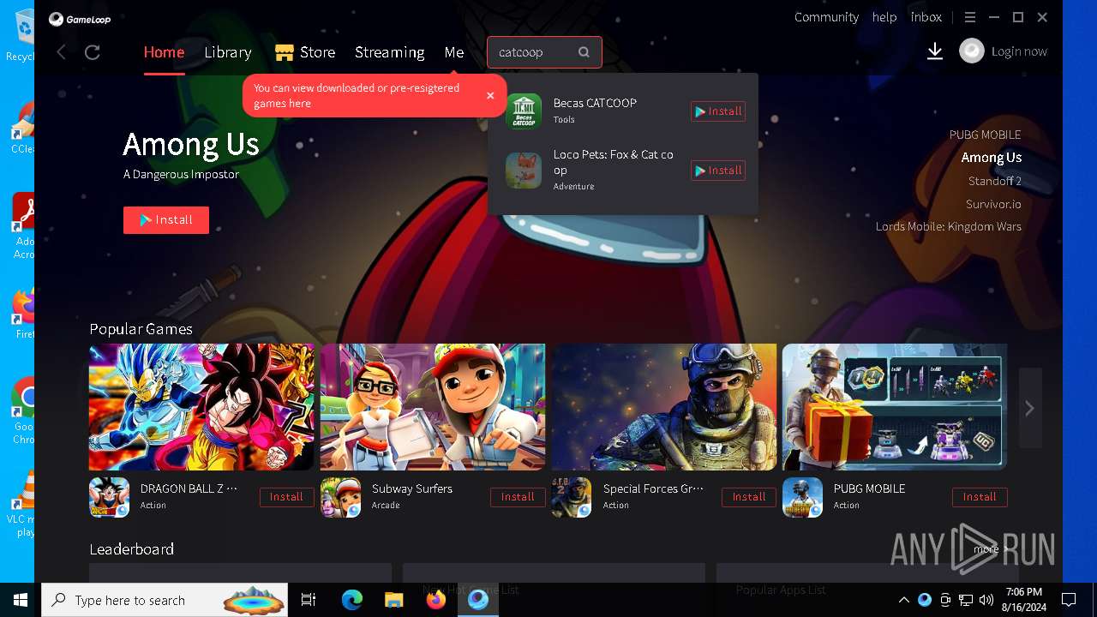This screenshot has height=617, width=1097.
Task: Open the inbox link
Action: point(926,17)
